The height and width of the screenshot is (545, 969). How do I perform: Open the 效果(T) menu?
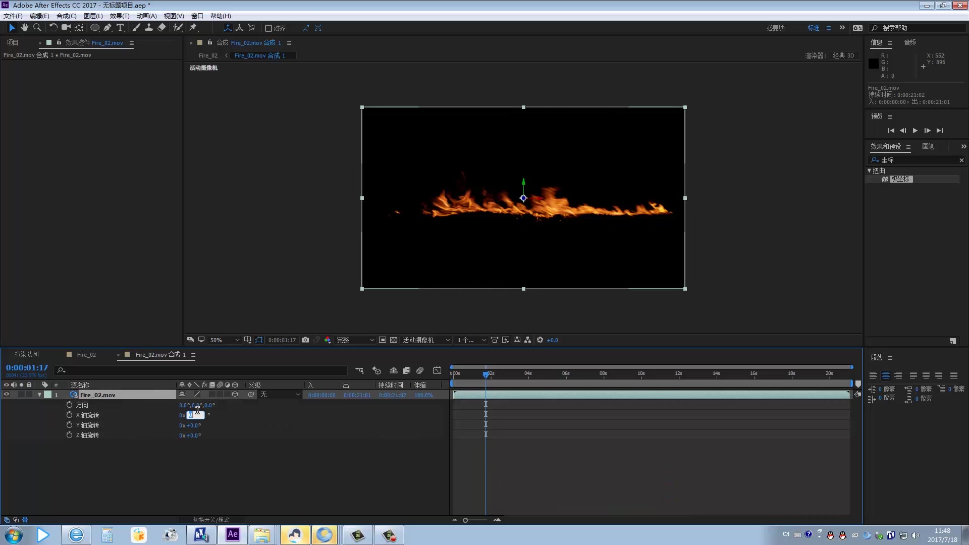pos(120,16)
